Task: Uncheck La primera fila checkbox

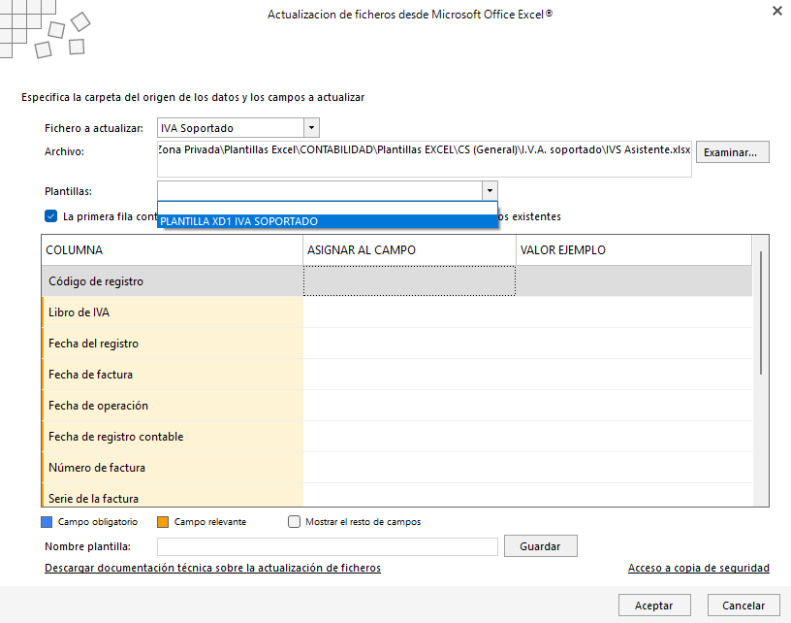Action: click(x=51, y=216)
